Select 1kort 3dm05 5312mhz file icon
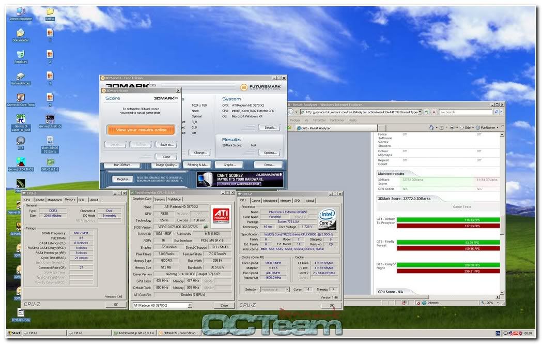 coord(50,144)
